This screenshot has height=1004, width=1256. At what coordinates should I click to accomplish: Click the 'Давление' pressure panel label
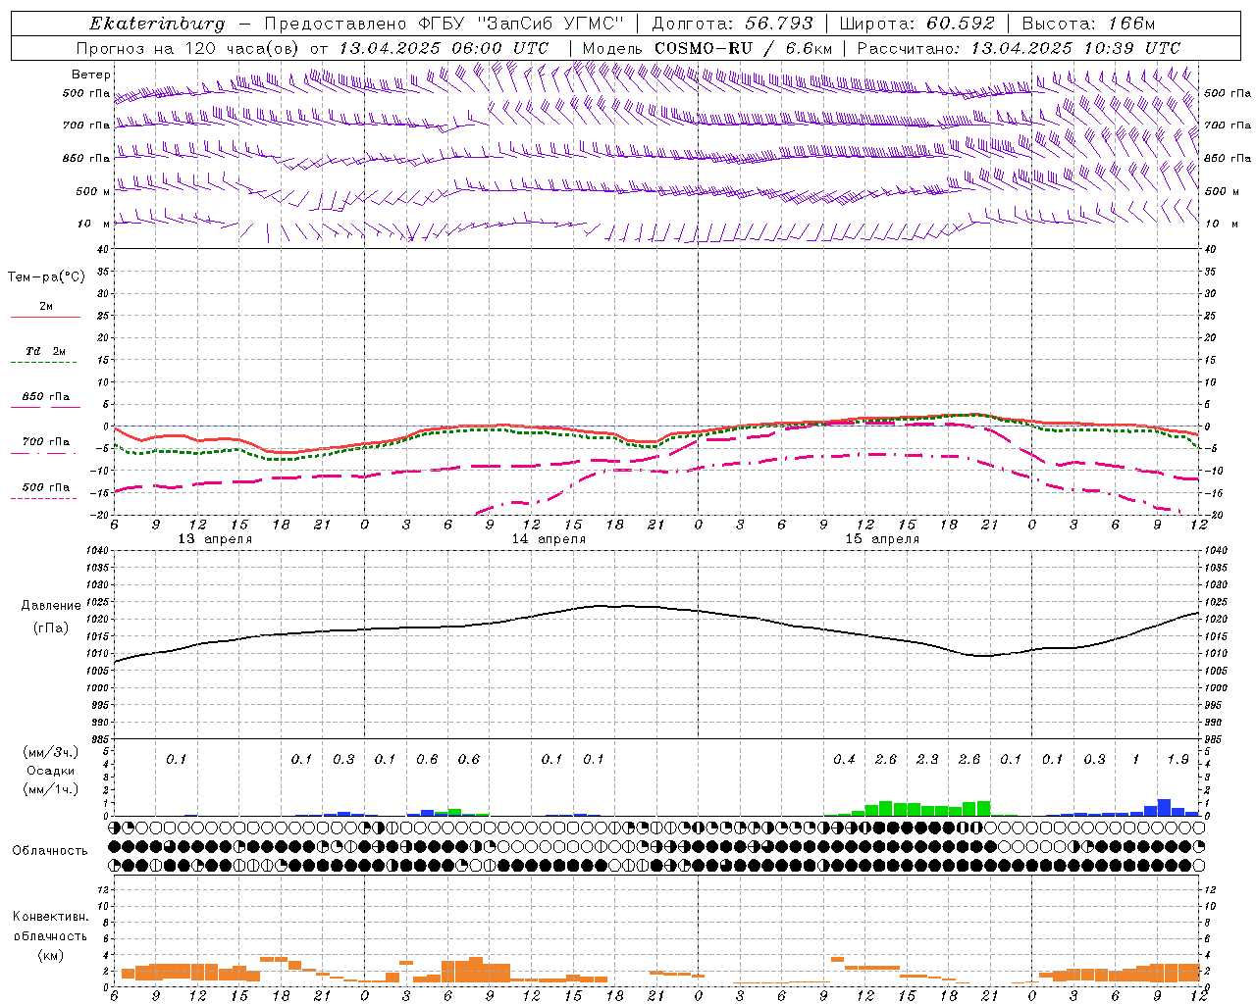pos(51,606)
